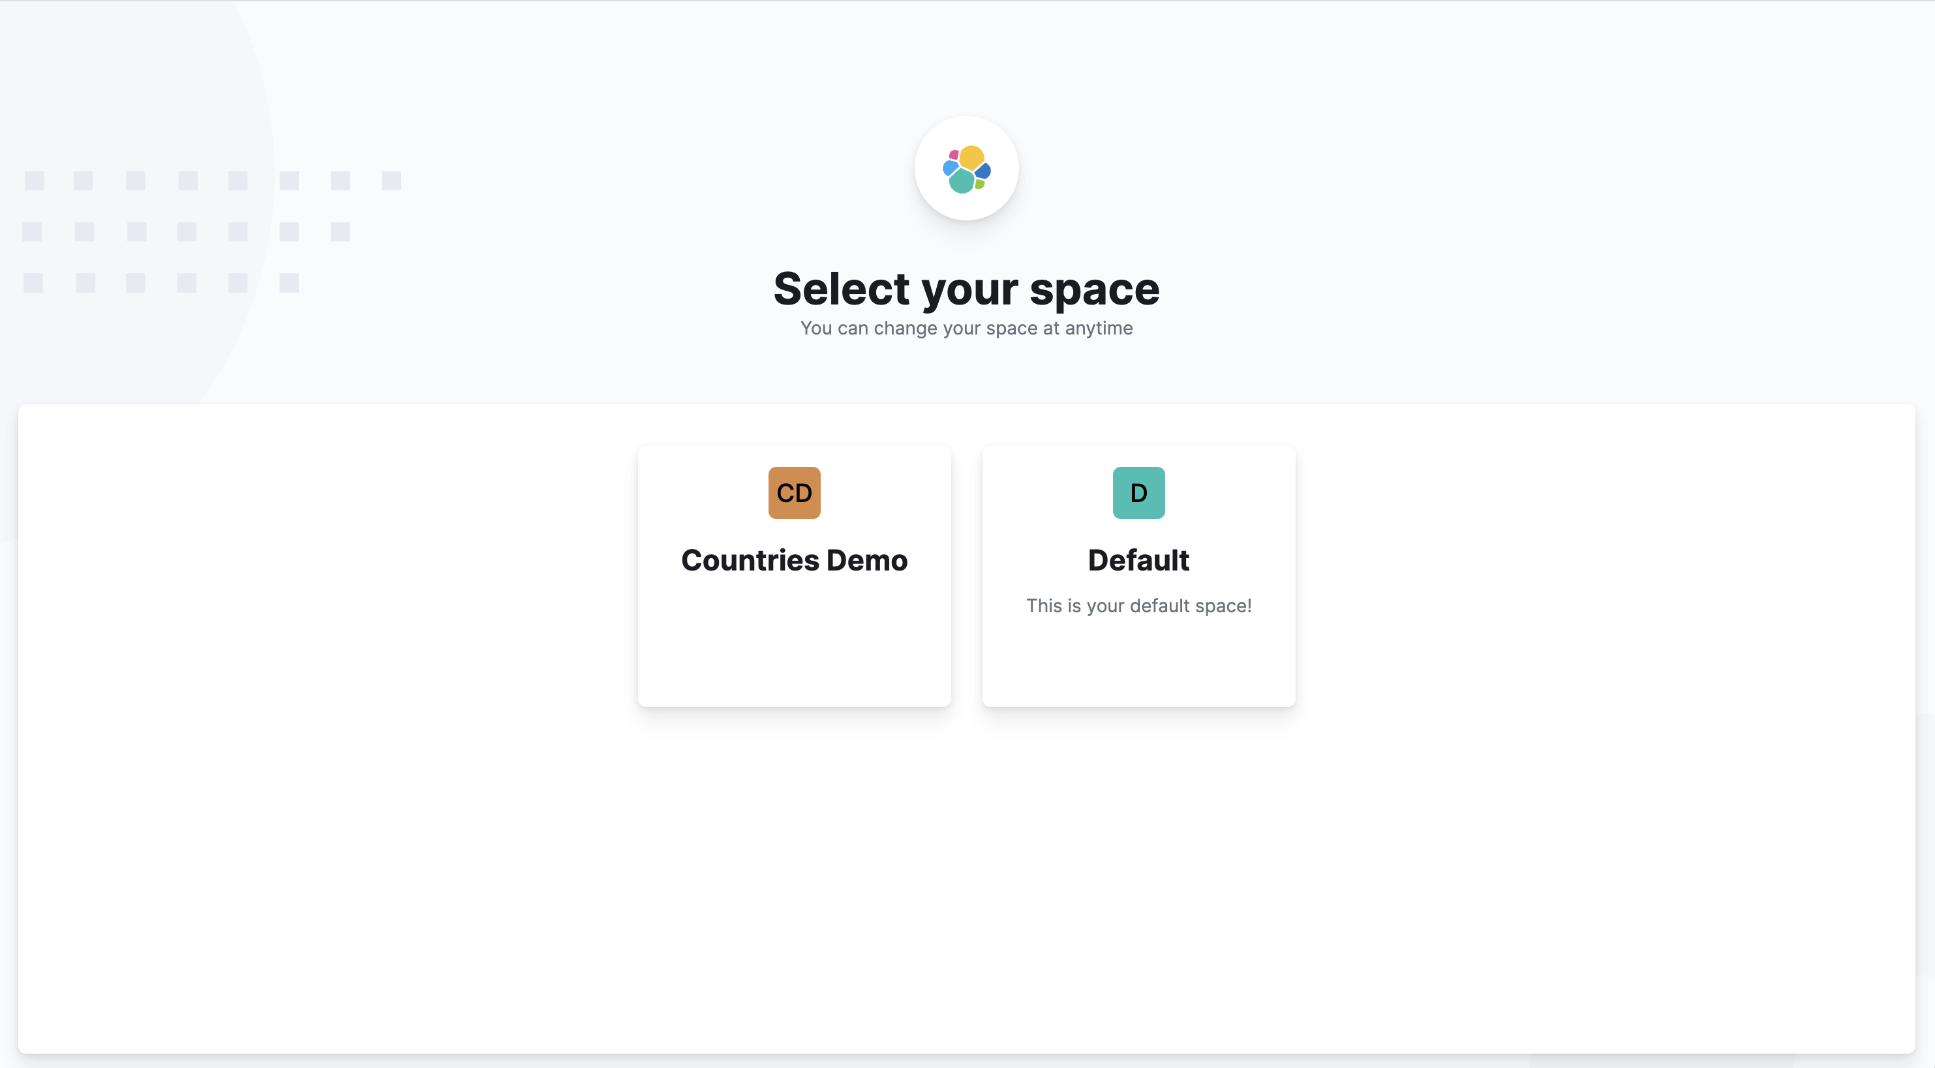Click the grey decorative squares pattern
1935x1068 pixels.
point(212,231)
